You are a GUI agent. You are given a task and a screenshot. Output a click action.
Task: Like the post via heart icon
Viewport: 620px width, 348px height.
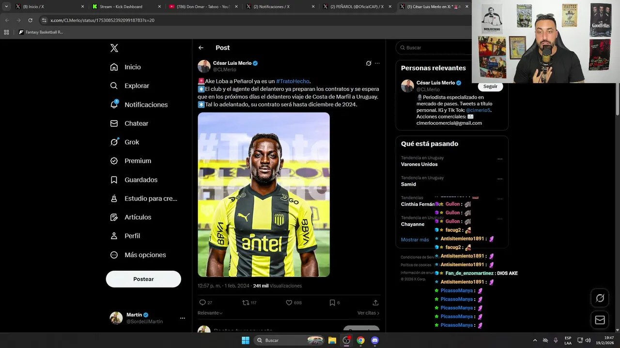(x=289, y=303)
